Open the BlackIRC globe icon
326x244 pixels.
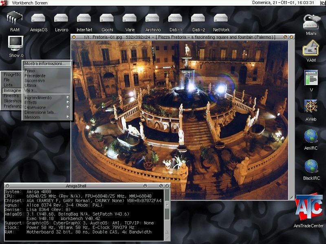click(x=311, y=166)
